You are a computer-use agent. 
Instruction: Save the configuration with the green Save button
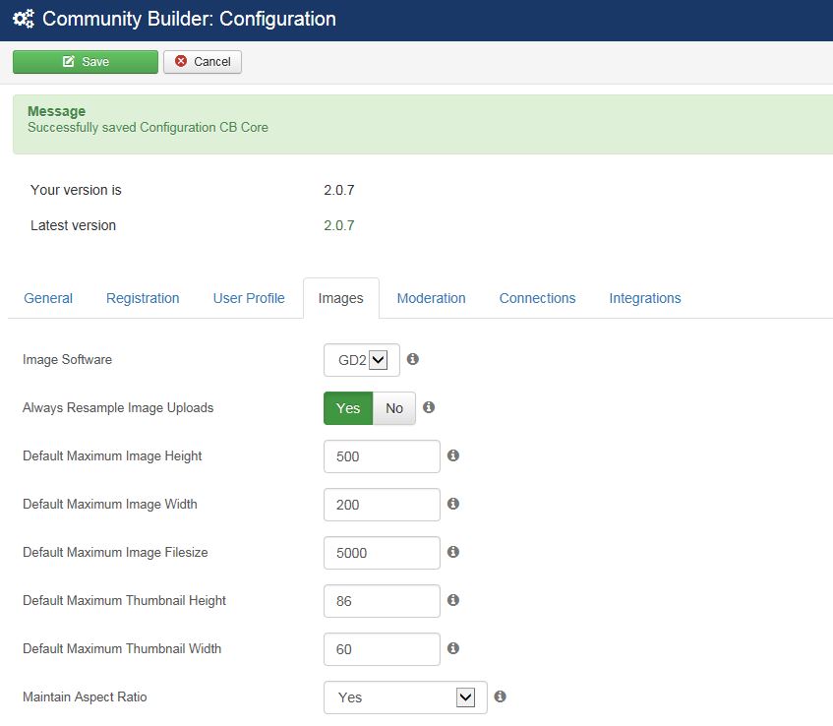coord(86,62)
